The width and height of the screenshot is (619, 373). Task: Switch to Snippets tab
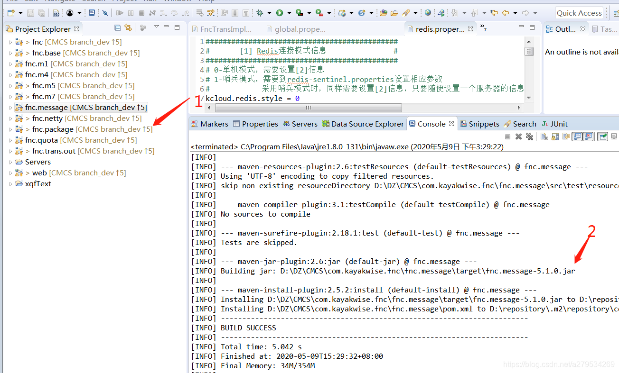tap(479, 124)
